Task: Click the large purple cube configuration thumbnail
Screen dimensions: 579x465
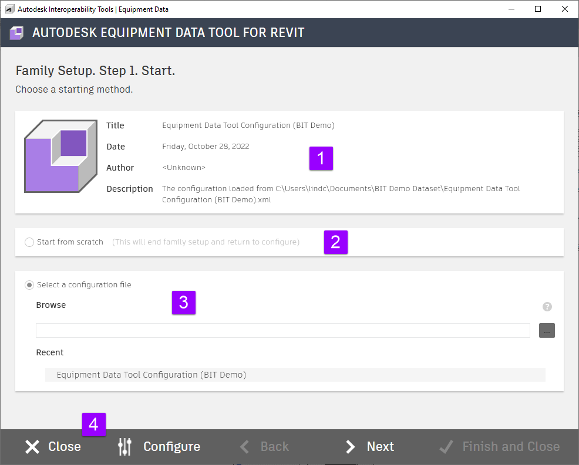Action: [61, 157]
